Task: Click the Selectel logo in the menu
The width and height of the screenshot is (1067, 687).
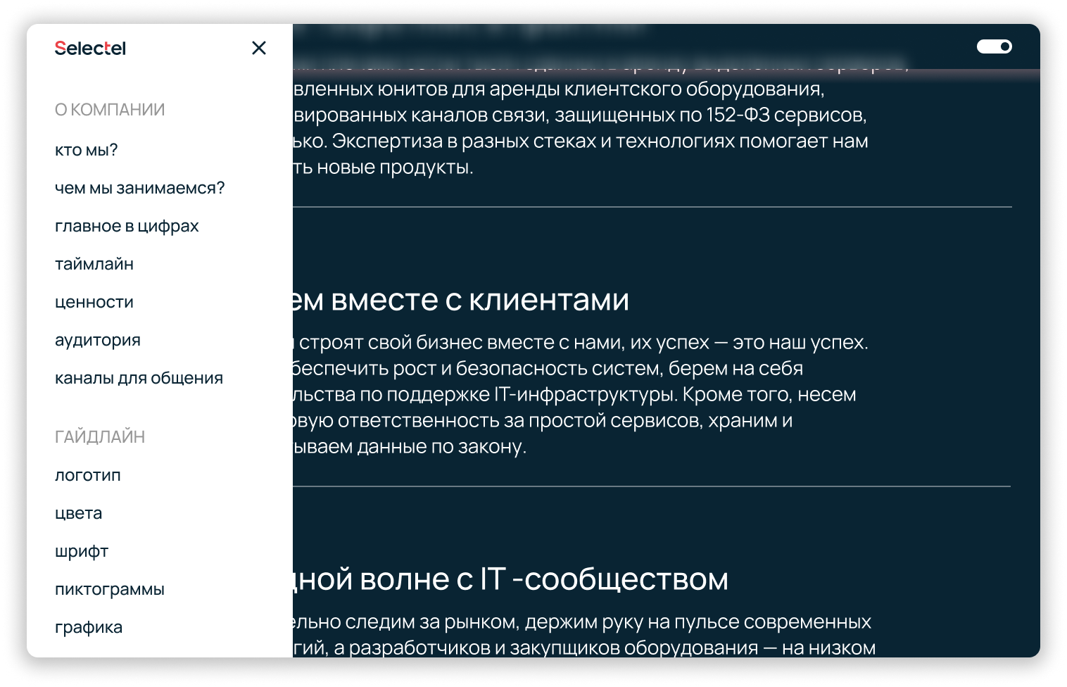Action: pyautogui.click(x=89, y=48)
